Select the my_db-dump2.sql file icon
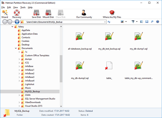This screenshot has width=162, height=118. 80,65
